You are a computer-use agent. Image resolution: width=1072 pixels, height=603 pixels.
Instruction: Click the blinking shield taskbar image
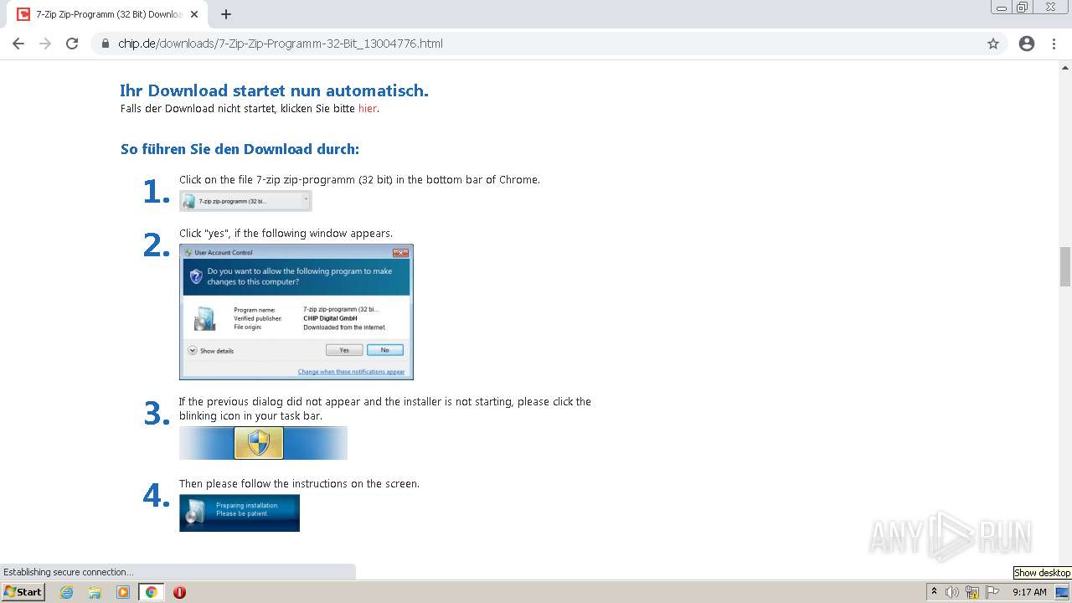tap(263, 443)
